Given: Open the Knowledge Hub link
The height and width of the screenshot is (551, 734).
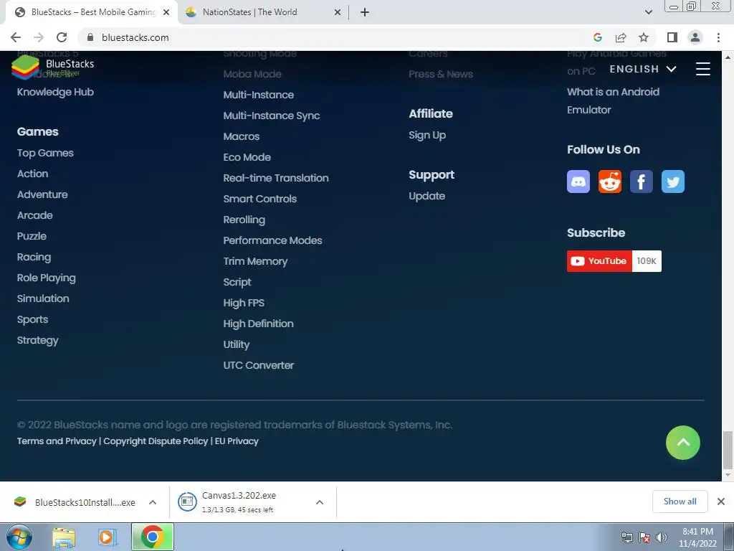Looking at the screenshot, I should tap(55, 92).
